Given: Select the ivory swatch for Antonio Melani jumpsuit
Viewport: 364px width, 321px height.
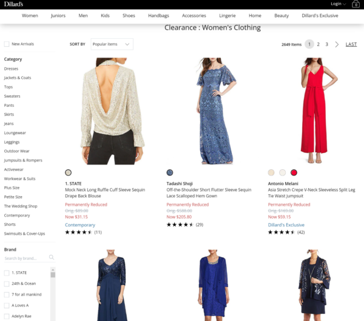Looking at the screenshot, I should pyautogui.click(x=283, y=172).
